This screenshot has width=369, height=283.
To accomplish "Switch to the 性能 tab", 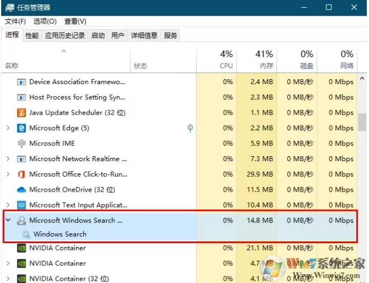I will [32, 35].
